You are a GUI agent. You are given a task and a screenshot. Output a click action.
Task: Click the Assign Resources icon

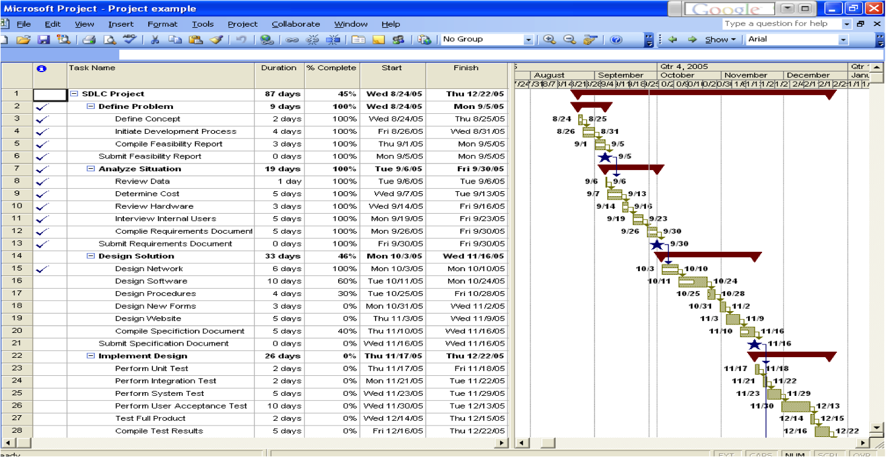[398, 39]
